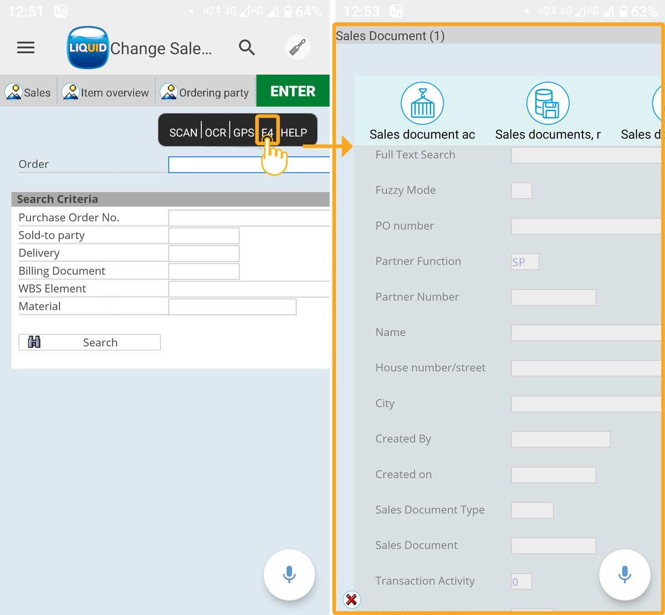
Task: Open the hamburger navigation menu
Action: [25, 48]
